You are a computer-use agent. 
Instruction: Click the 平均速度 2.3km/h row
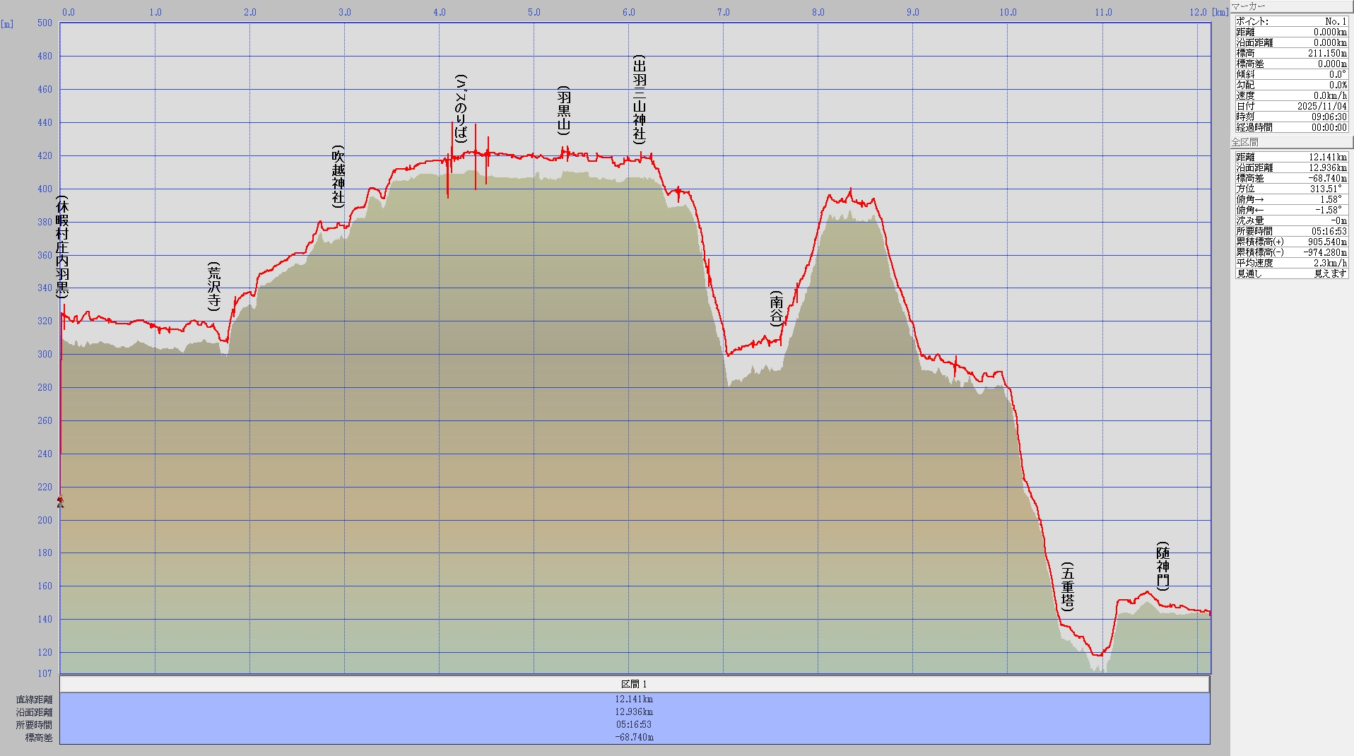[1290, 263]
